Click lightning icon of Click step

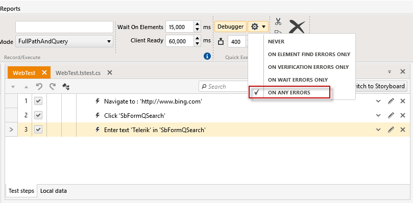click(98, 115)
